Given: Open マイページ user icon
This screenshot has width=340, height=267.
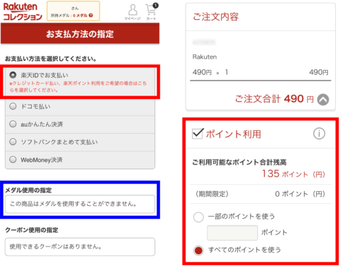Looking at the screenshot, I should 132,12.
